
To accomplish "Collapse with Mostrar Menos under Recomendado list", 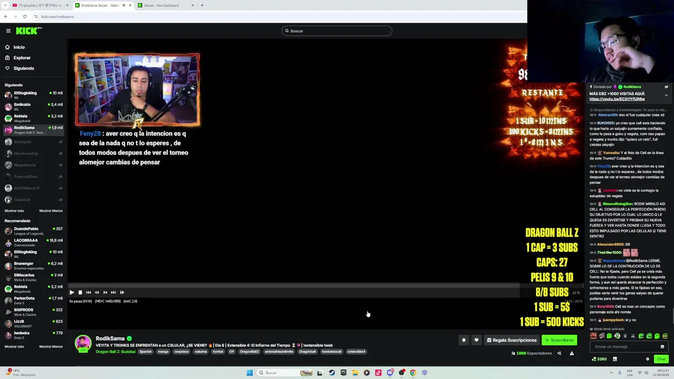I will [51, 346].
